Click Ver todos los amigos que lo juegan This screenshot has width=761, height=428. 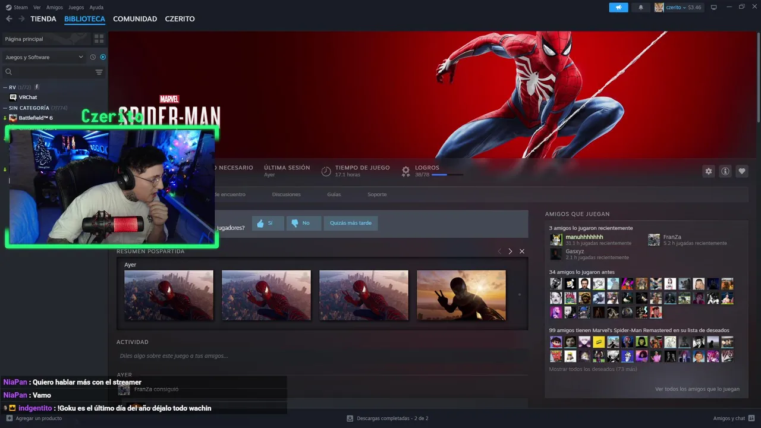click(697, 389)
